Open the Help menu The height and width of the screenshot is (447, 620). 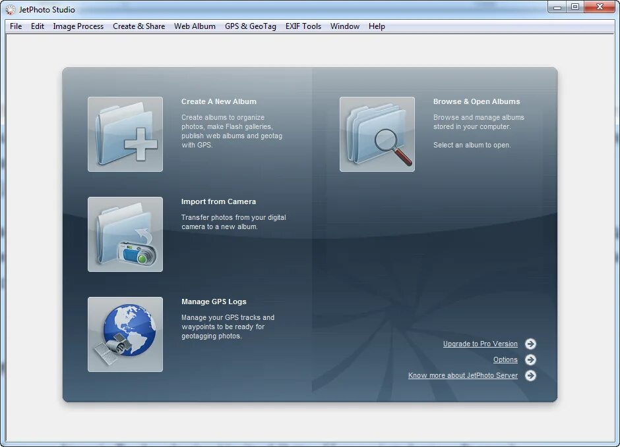tap(377, 26)
